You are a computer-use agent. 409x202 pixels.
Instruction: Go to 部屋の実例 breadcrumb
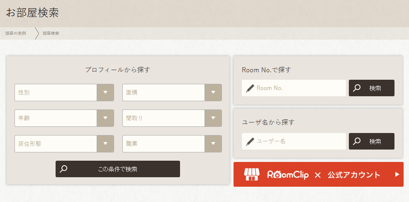pyautogui.click(x=16, y=33)
